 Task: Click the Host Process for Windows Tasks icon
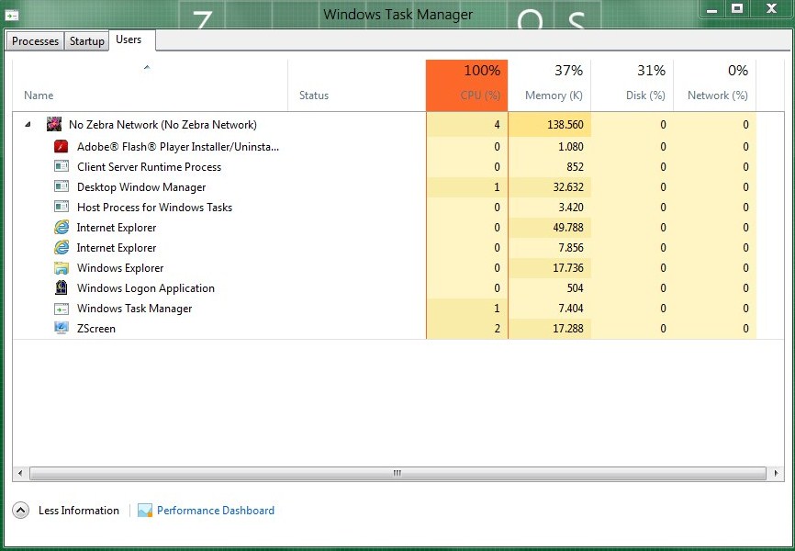(x=62, y=207)
